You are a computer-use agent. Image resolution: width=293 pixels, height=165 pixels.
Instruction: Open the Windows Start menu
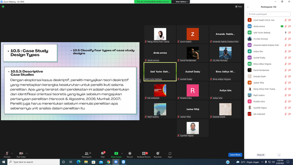(4, 162)
